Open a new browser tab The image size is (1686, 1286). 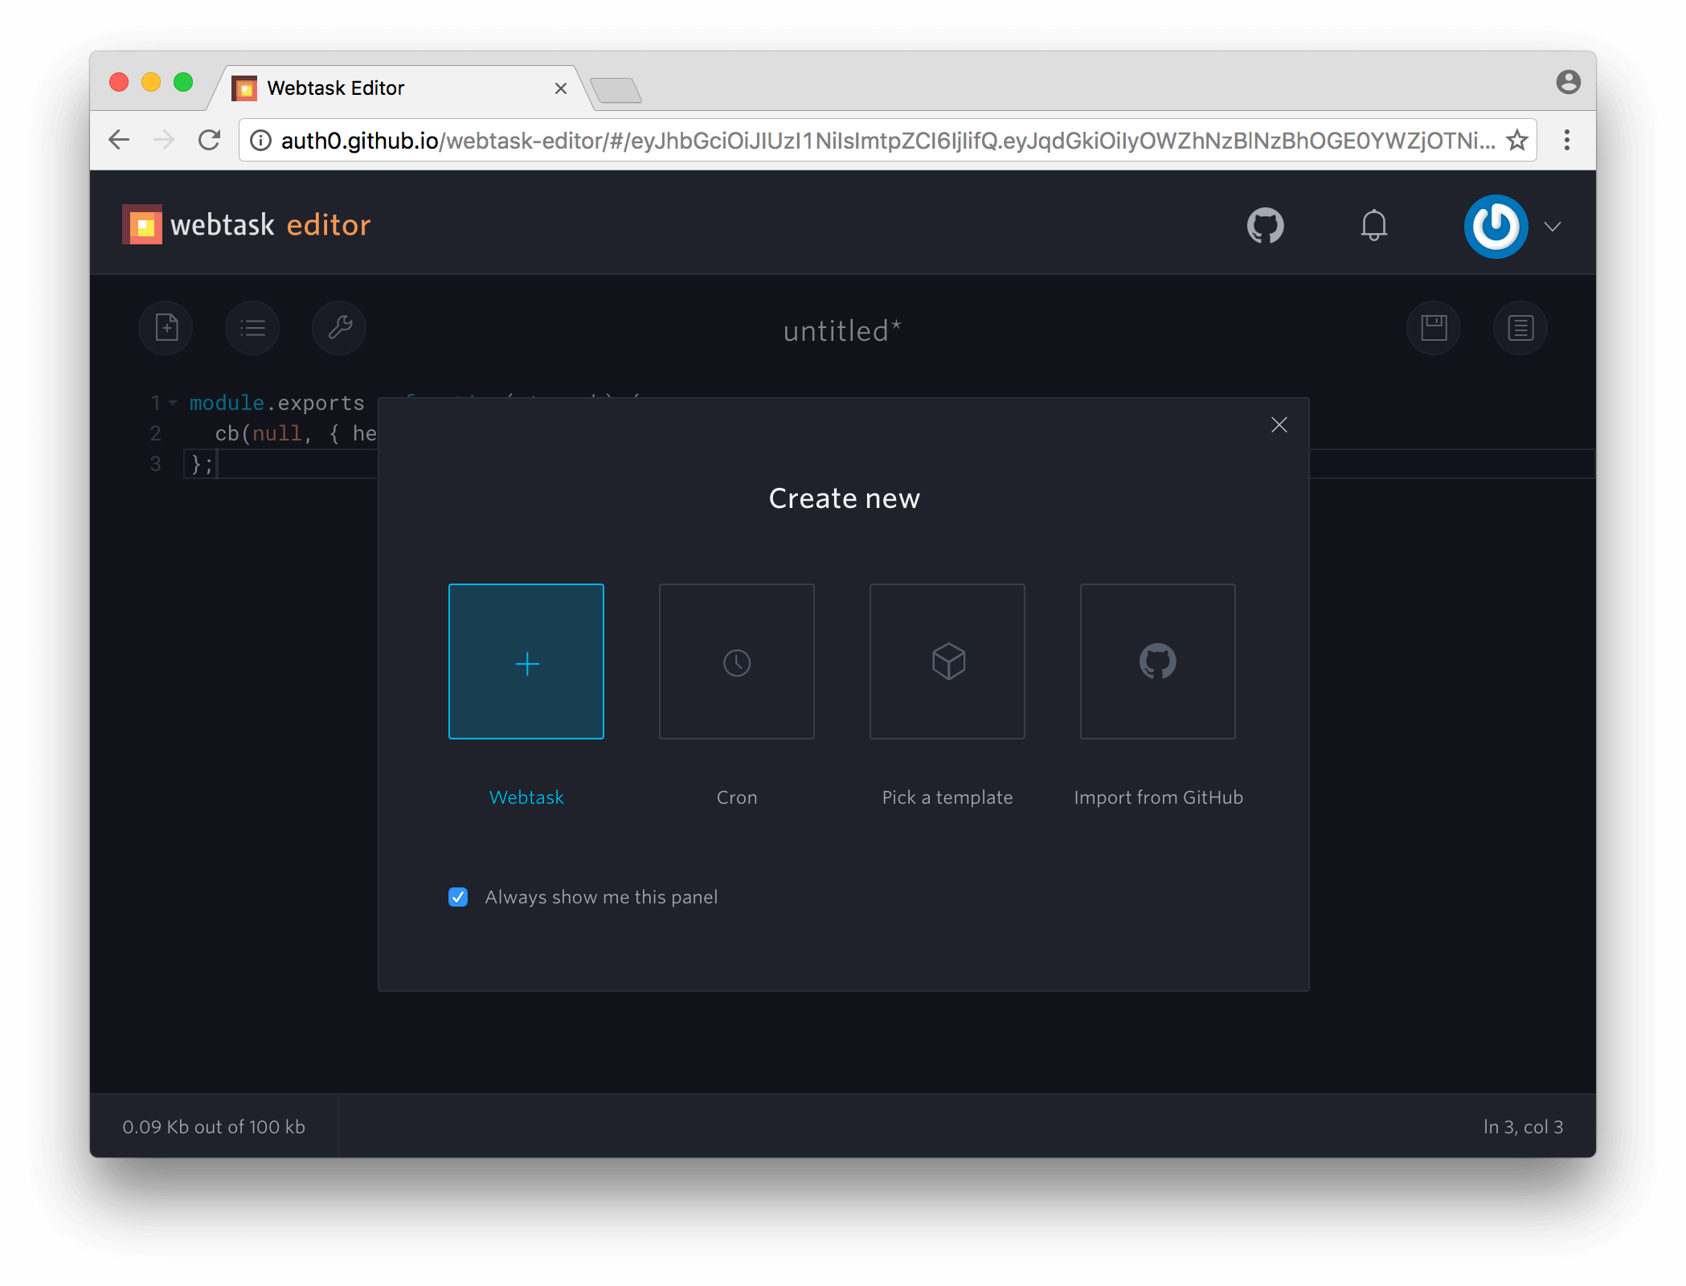pyautogui.click(x=616, y=90)
